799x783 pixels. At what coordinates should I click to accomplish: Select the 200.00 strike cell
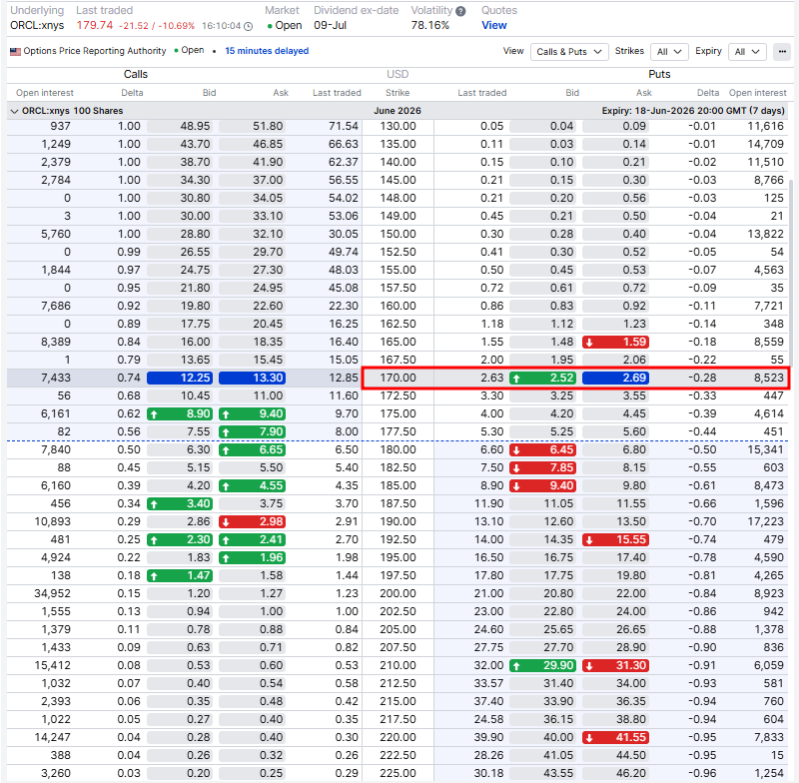tap(398, 594)
